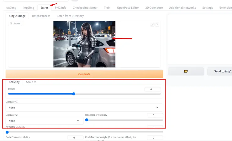Open the PNG Info tab
This screenshot has width=232, height=141.
pos(61,8)
